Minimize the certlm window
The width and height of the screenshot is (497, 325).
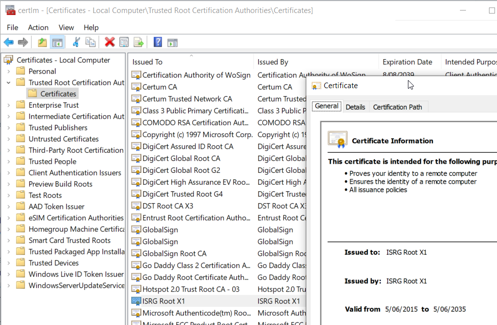[x=463, y=10]
